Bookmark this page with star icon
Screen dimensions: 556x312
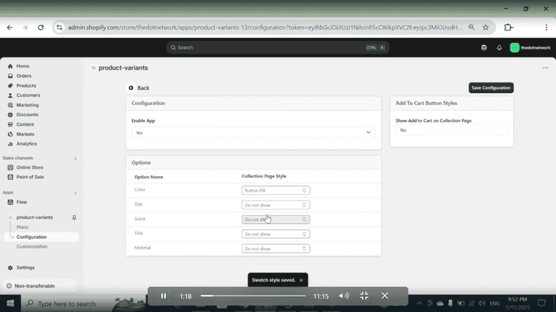[485, 27]
